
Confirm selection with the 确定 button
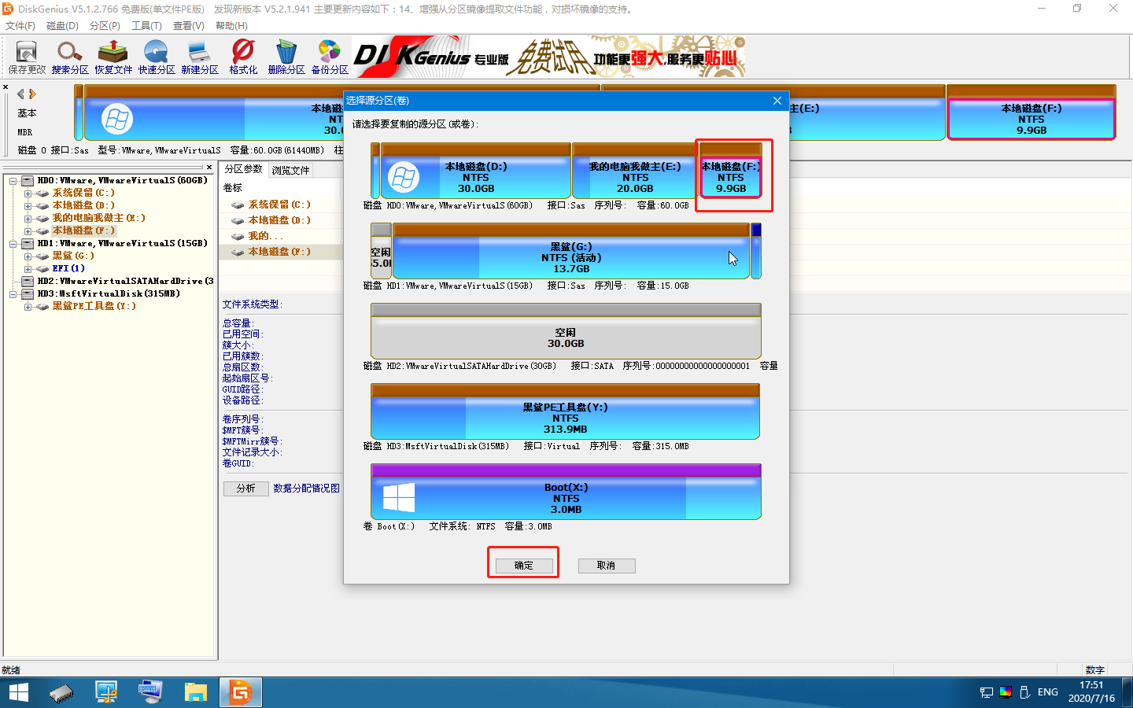click(524, 566)
